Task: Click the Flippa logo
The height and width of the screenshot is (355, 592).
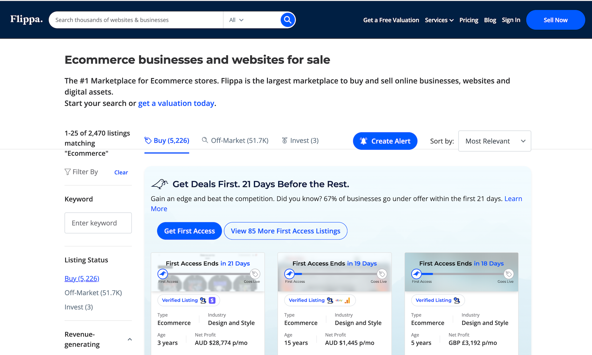Action: click(x=26, y=19)
